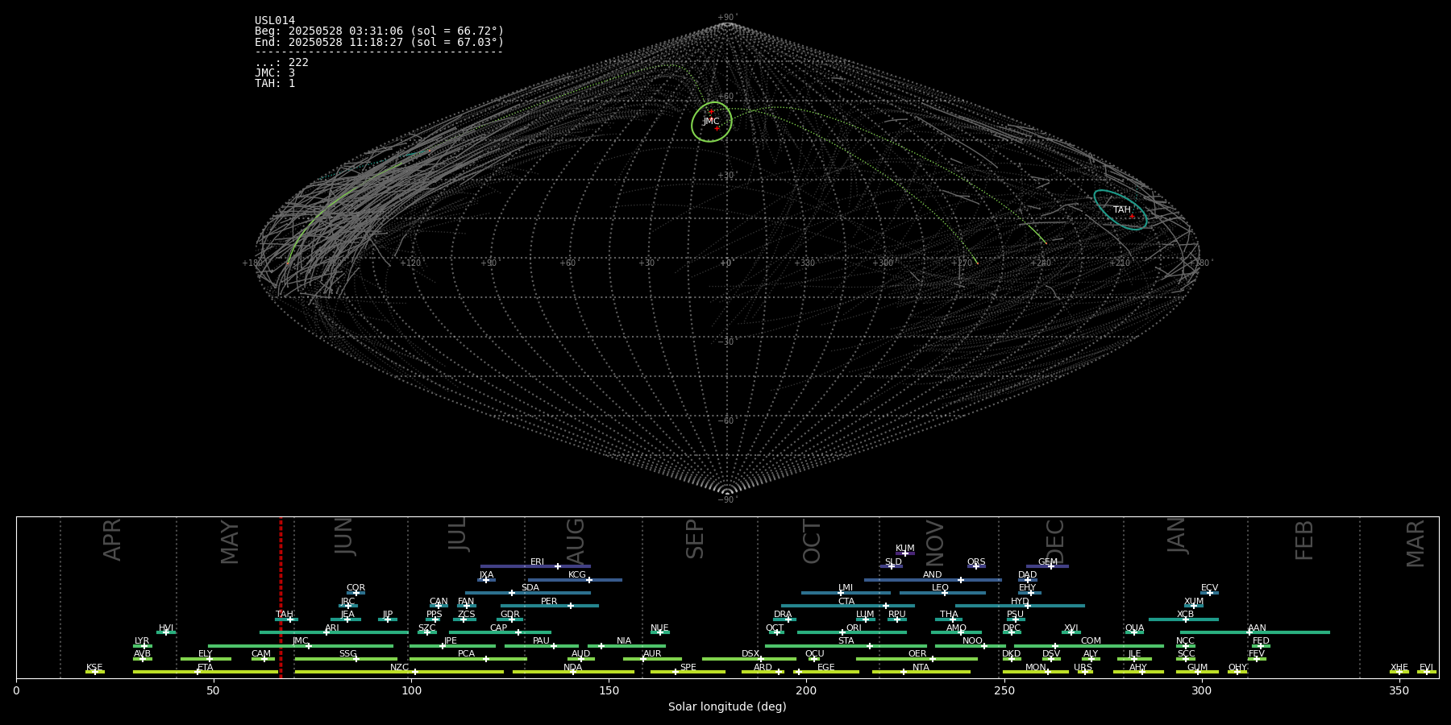Click the STA shower label in timeline
The height and width of the screenshot is (725, 1451).
846,641
